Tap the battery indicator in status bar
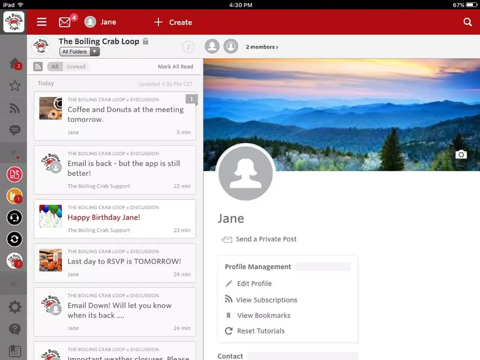Viewport: 480px width, 360px height. point(472,5)
